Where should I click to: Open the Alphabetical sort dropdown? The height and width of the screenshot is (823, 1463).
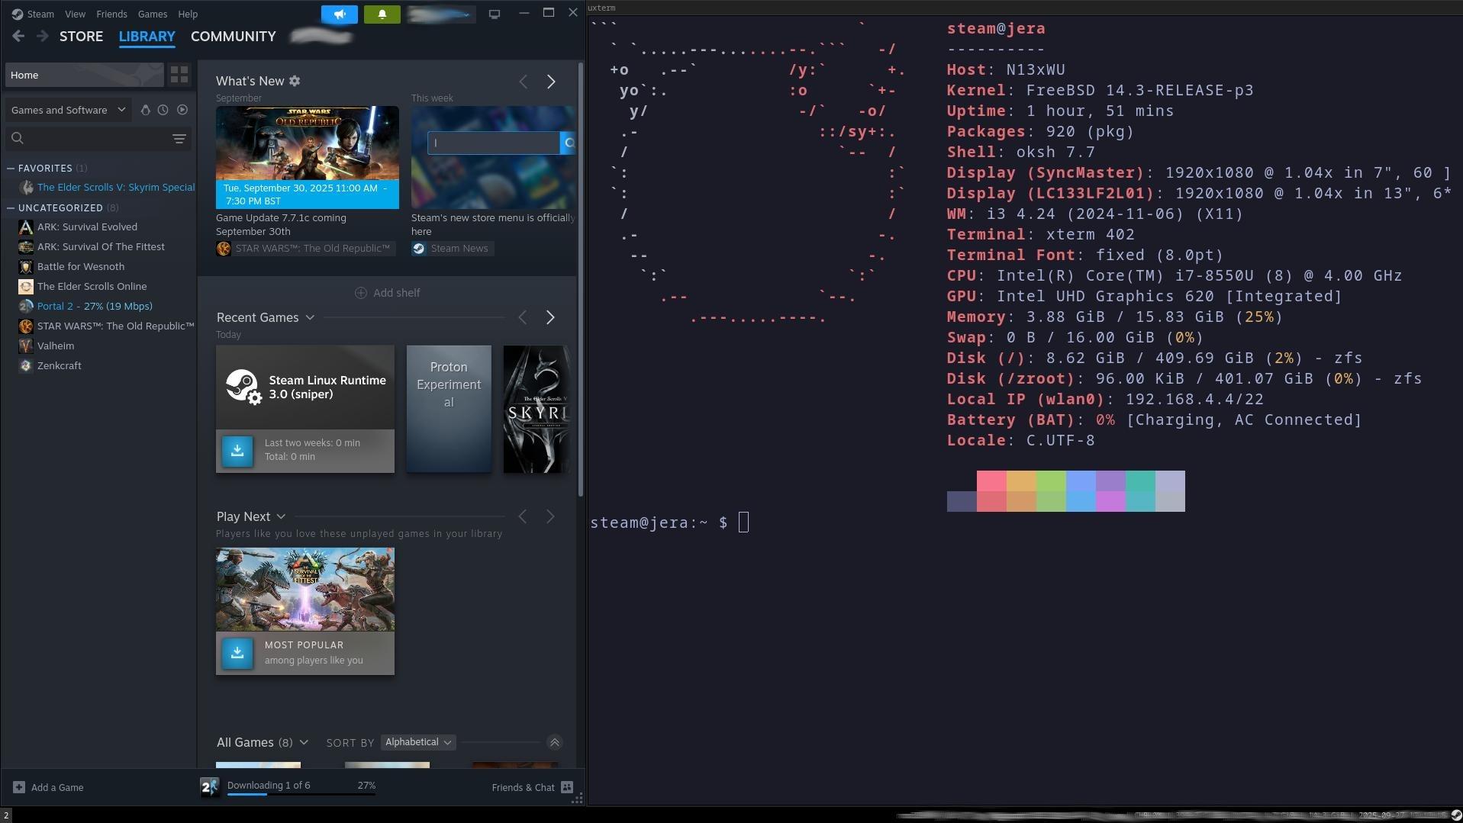pos(417,742)
